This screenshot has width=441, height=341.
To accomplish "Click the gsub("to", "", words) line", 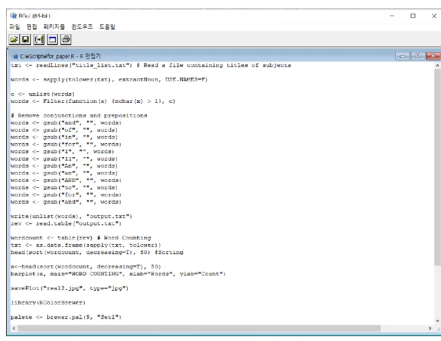I will tap(64, 187).
